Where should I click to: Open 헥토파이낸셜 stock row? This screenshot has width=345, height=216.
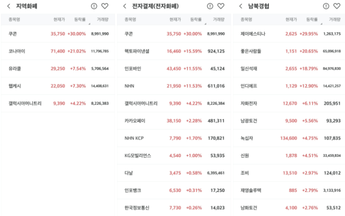(174, 51)
